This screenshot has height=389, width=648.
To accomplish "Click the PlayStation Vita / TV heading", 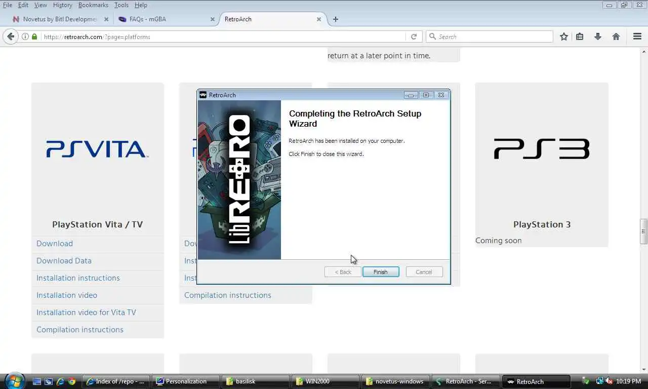I will [97, 224].
